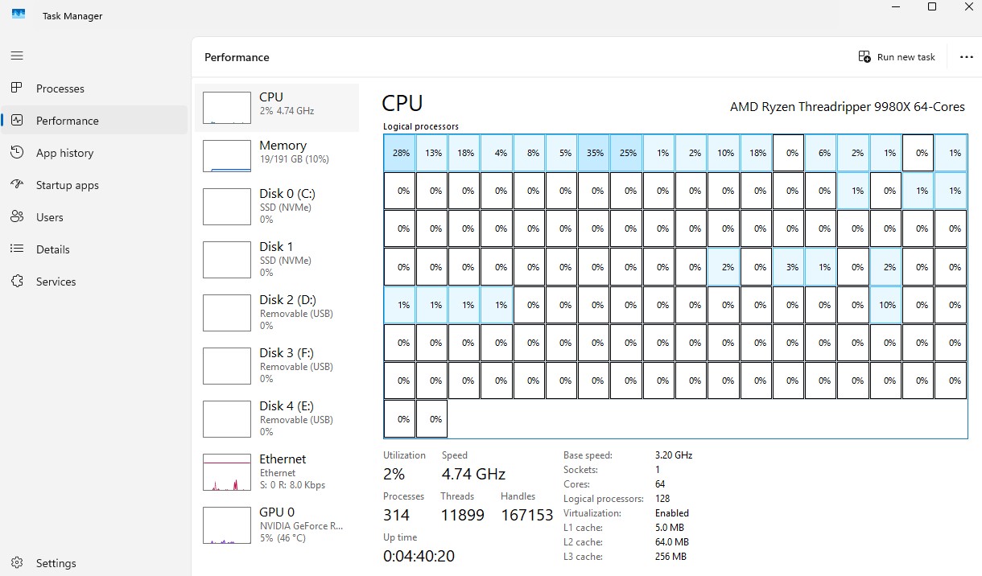
Task: Click the App history clock icon
Action: tap(17, 153)
